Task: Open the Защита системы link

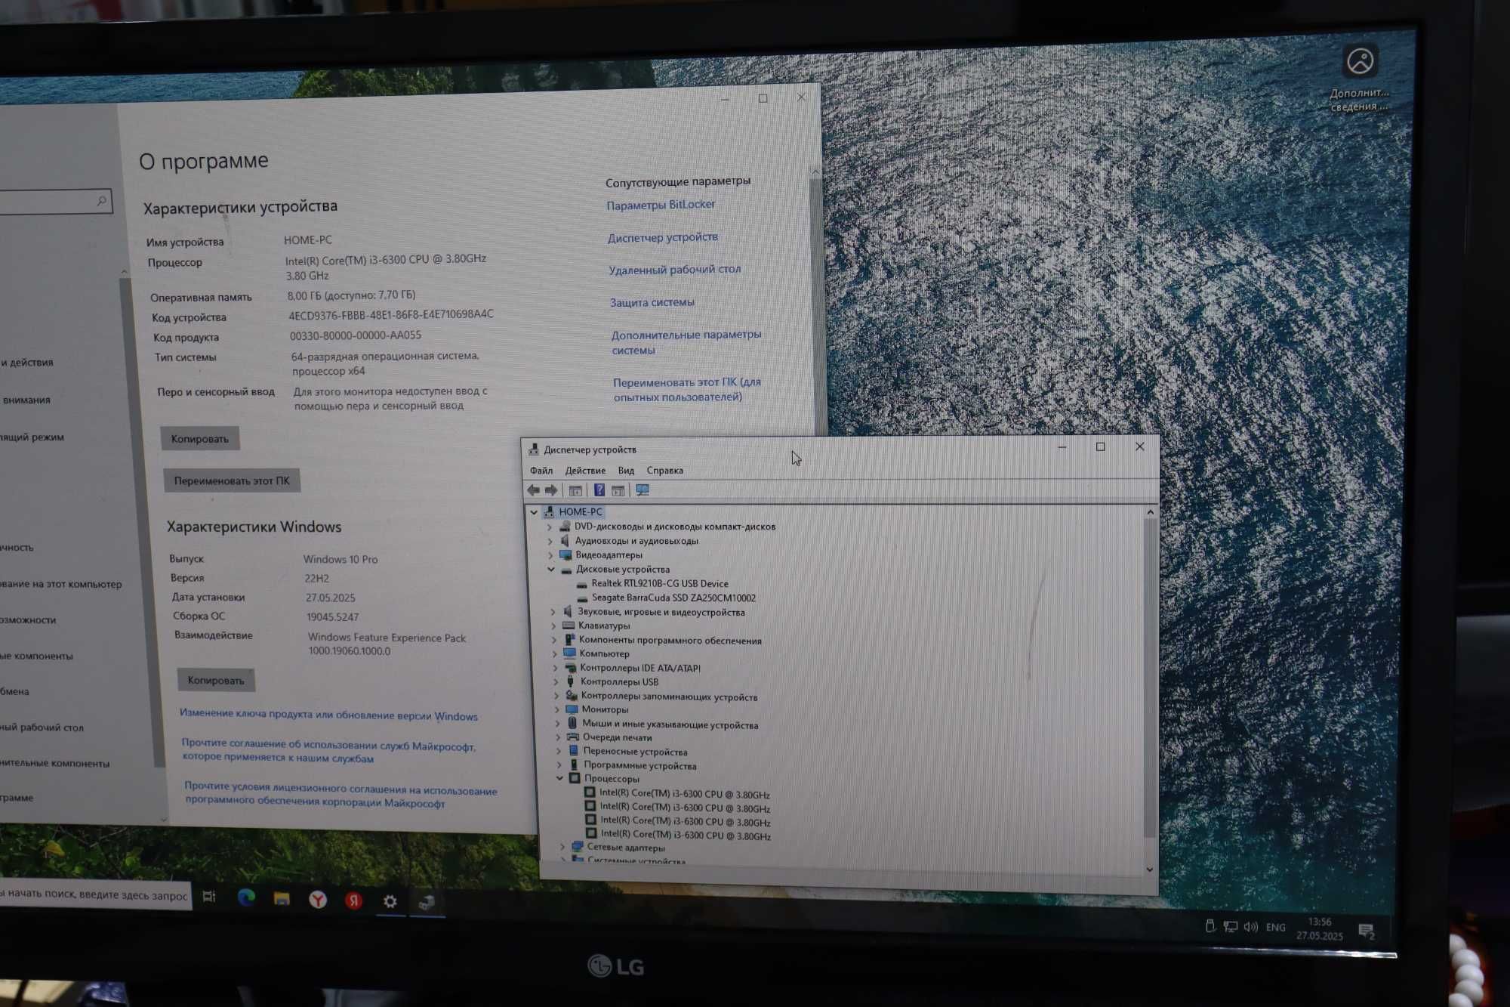Action: (x=652, y=302)
